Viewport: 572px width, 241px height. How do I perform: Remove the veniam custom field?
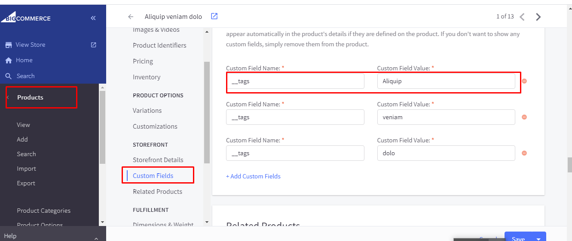click(x=524, y=117)
